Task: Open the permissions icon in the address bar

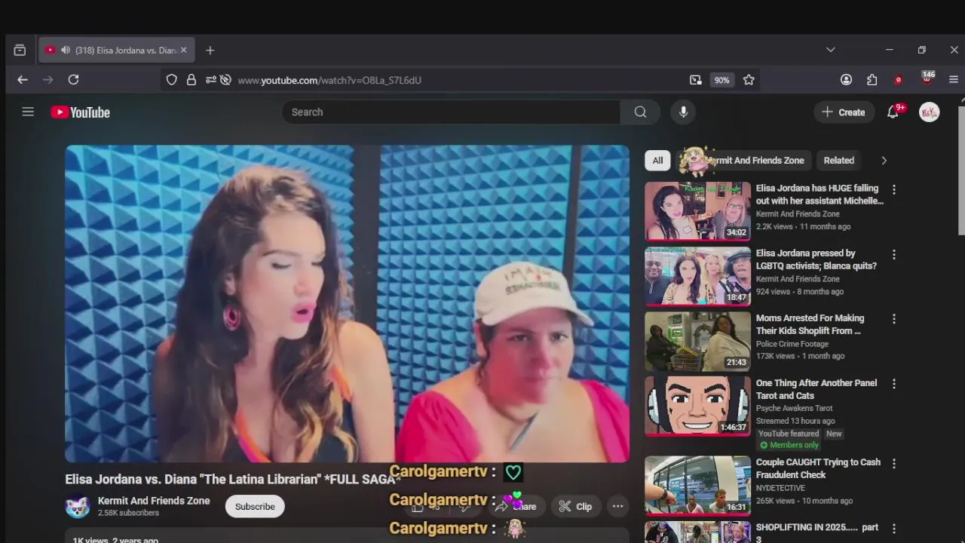Action: tap(211, 80)
